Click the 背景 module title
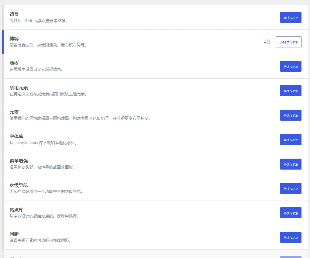The image size is (310, 258). 13,14
